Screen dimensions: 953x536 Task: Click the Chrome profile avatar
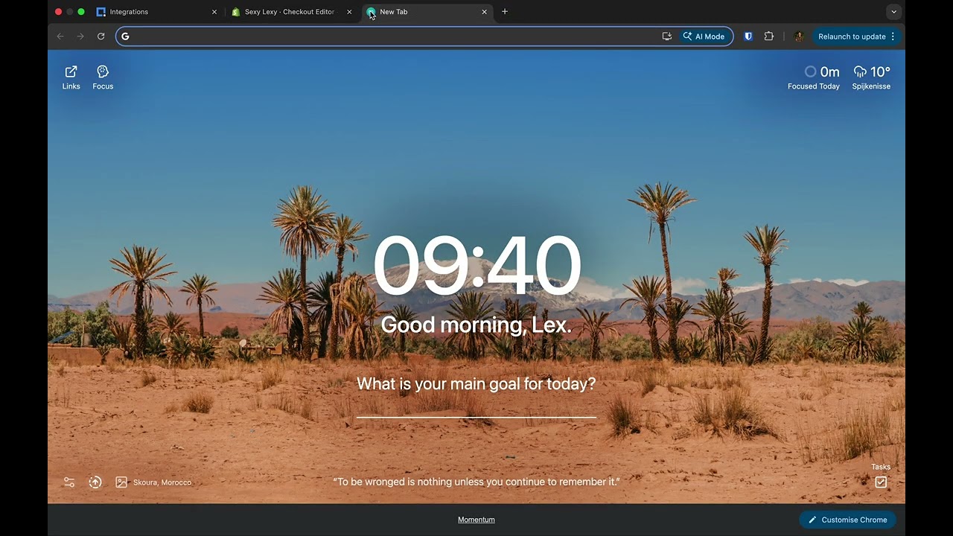799,36
